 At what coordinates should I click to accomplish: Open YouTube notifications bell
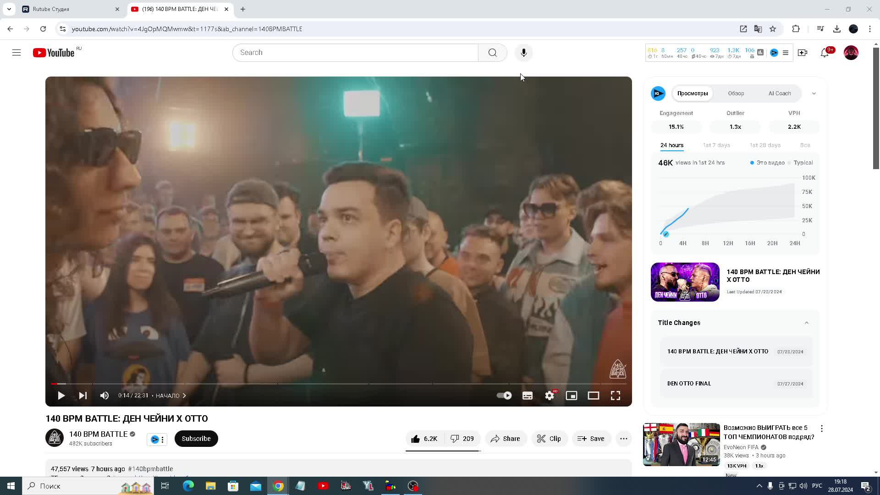coord(825,53)
